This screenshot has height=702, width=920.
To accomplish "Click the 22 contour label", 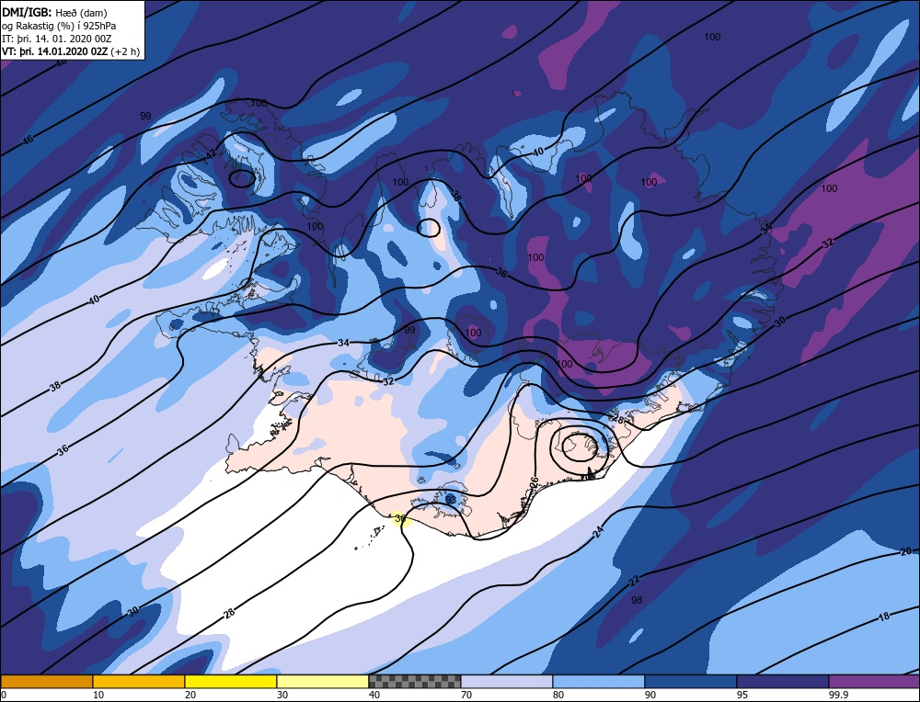I will pyautogui.click(x=634, y=582).
